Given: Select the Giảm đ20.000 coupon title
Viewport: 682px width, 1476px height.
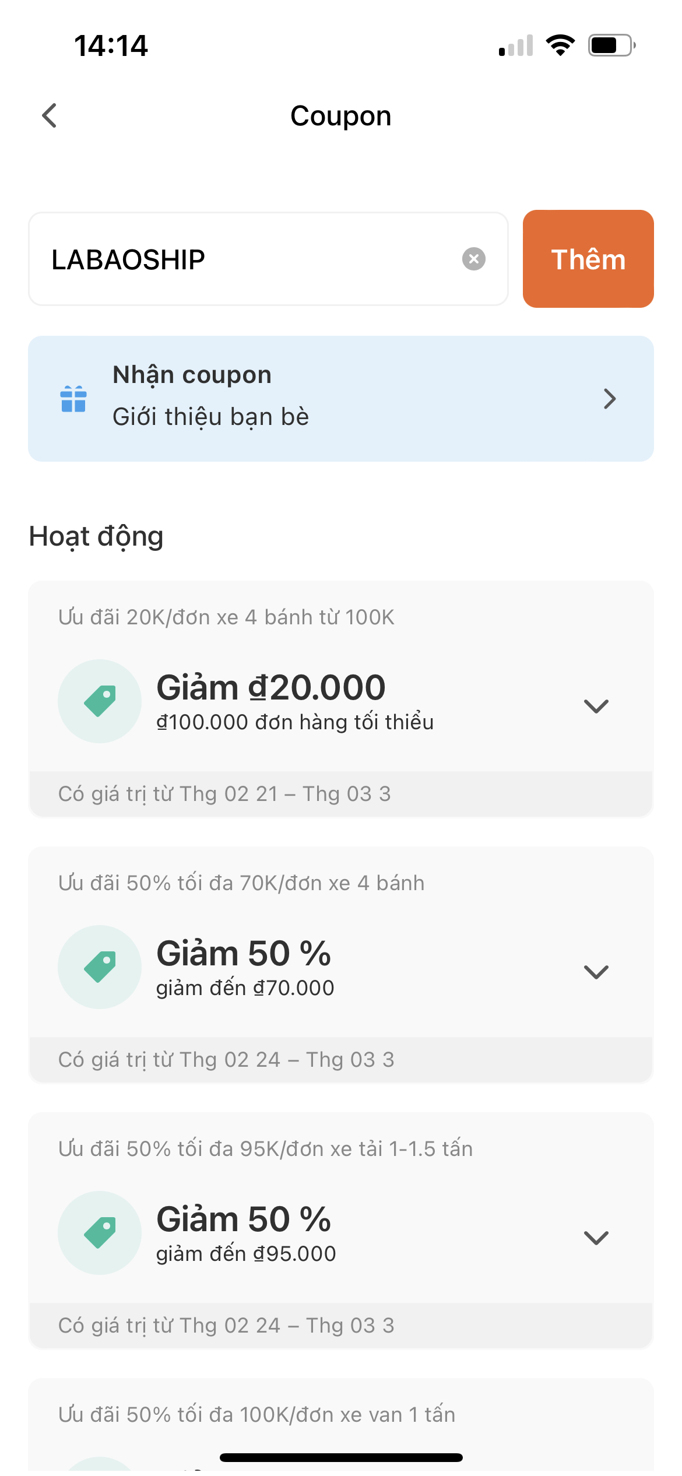Looking at the screenshot, I should 271,687.
